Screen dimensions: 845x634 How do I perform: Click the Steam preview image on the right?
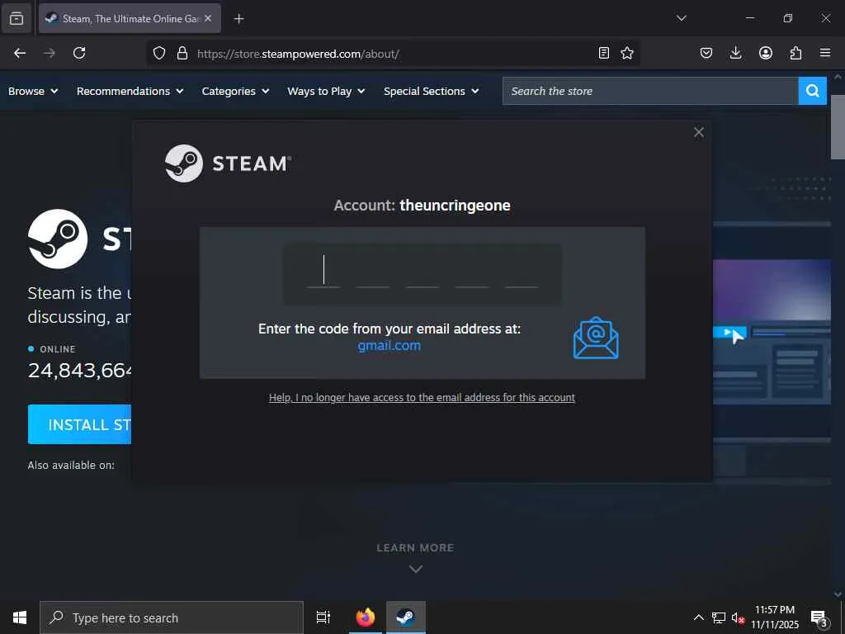coord(772,330)
